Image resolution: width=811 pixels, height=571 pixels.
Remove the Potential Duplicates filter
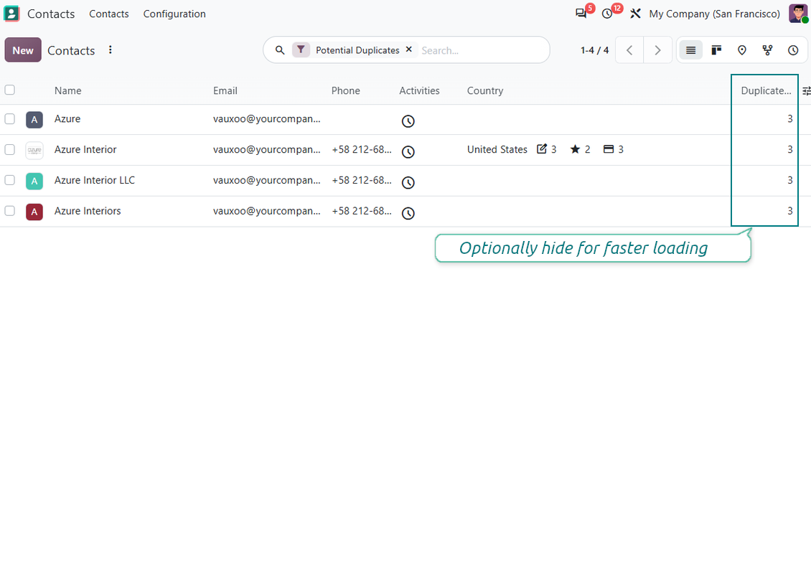(x=408, y=49)
